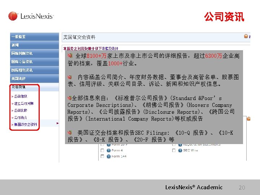This screenshot has width=260, height=195.
Task: Open the 一般检索 sidebar section
Action: pyautogui.click(x=35, y=36)
